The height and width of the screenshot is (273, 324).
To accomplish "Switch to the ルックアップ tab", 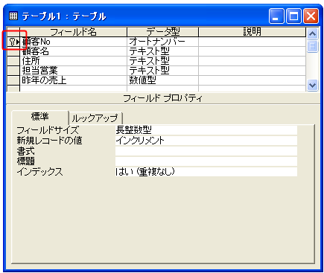I will [x=95, y=118].
